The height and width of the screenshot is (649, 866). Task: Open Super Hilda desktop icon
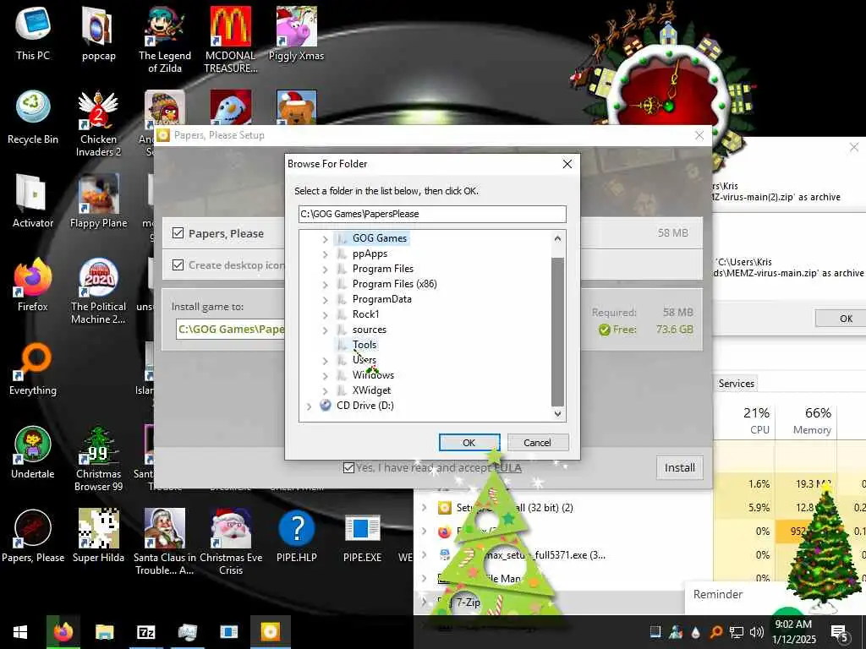tap(98, 535)
